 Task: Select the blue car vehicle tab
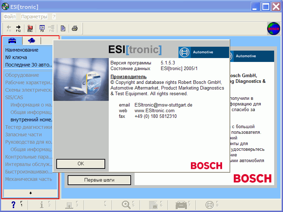click(12, 40)
